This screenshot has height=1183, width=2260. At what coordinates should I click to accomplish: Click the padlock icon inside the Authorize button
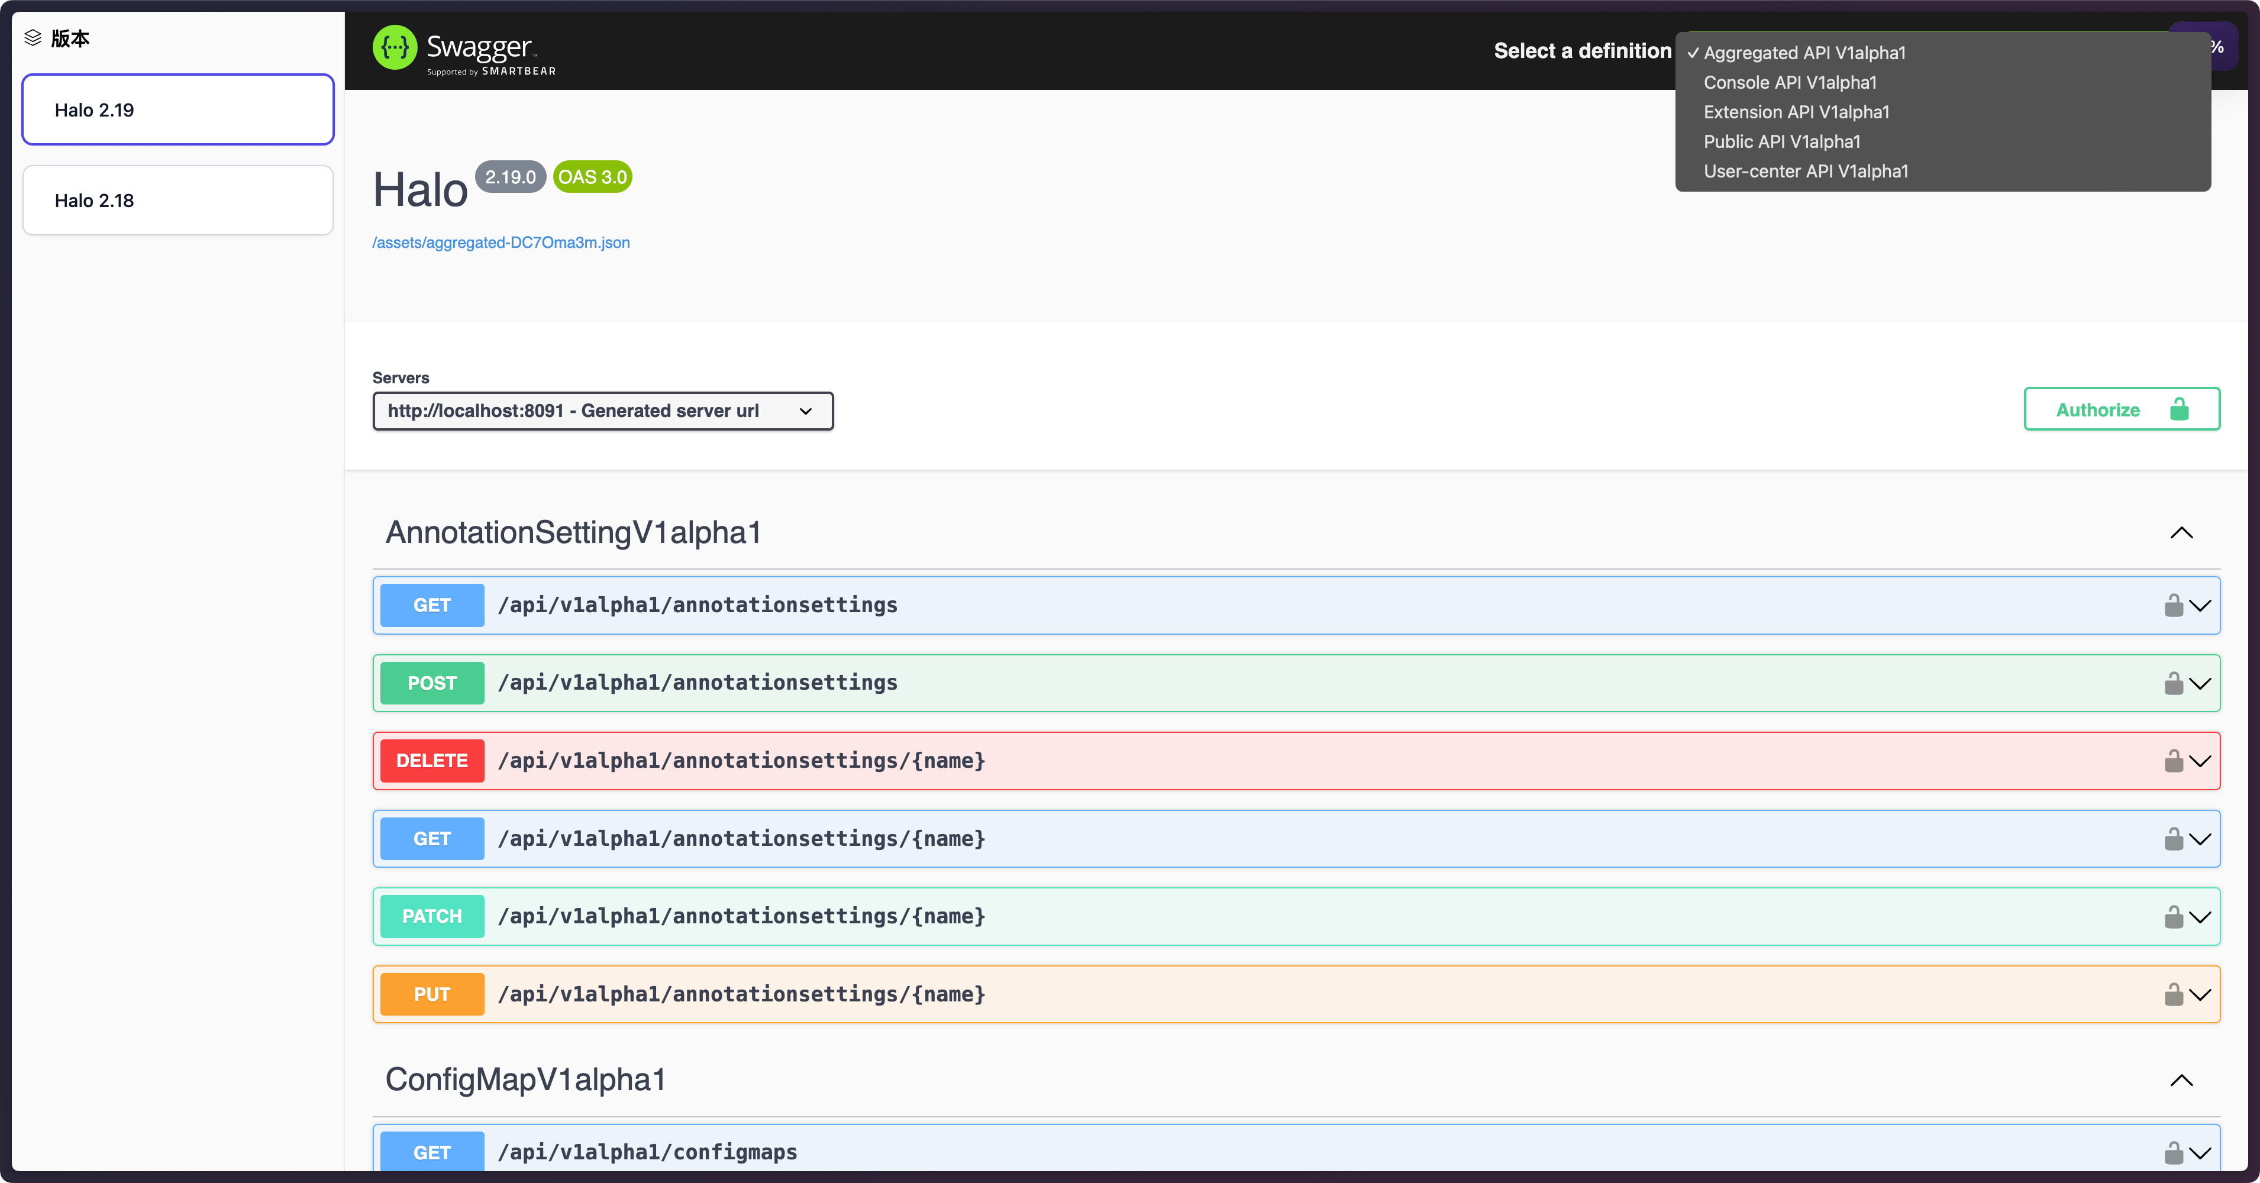2180,409
